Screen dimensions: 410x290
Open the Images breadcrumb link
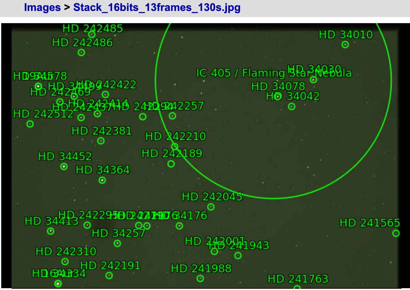(42, 7)
